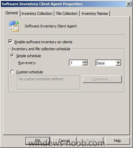Decrease Run every value with down arrow

click(x=85, y=64)
